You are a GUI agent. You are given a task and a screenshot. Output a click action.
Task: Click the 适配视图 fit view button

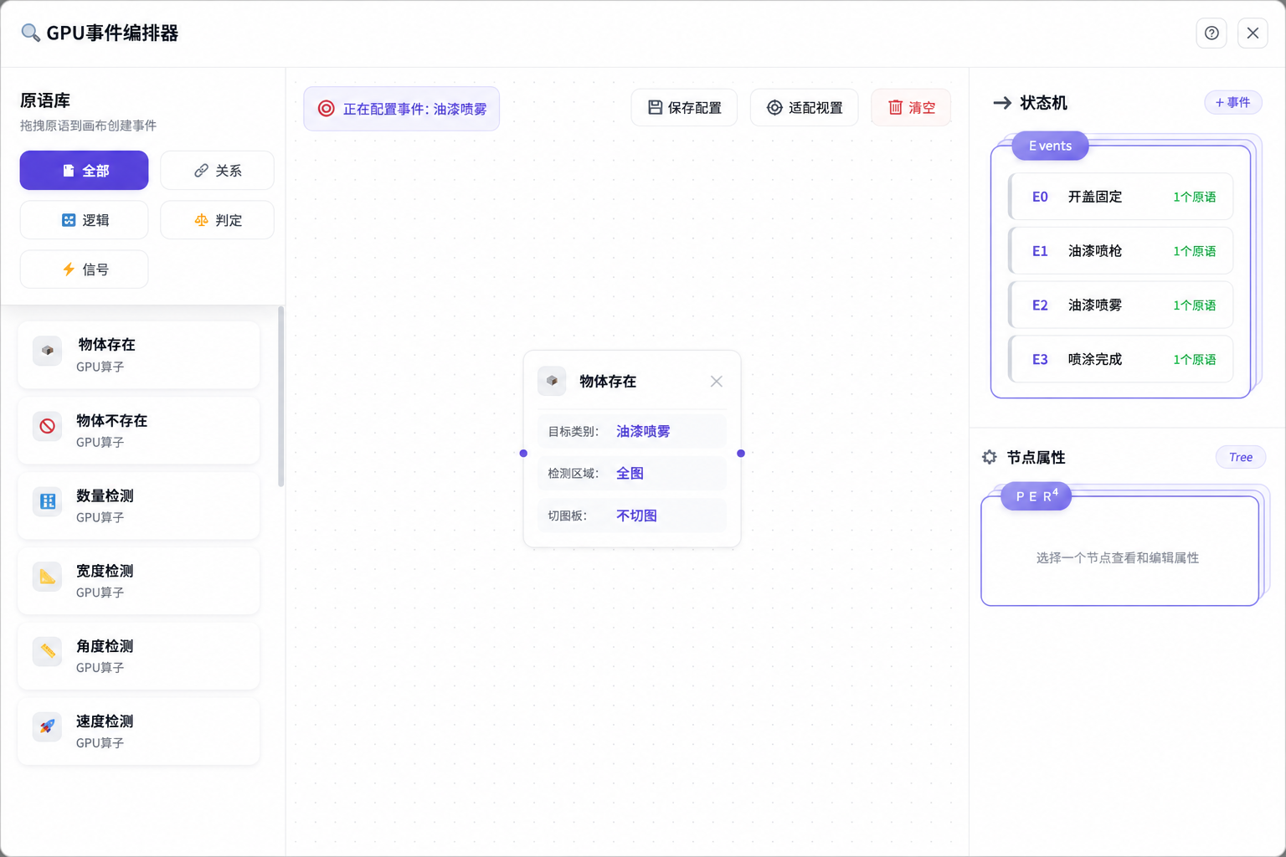tap(805, 107)
